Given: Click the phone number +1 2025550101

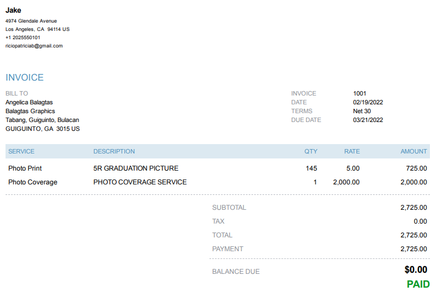Looking at the screenshot, I should click(23, 38).
